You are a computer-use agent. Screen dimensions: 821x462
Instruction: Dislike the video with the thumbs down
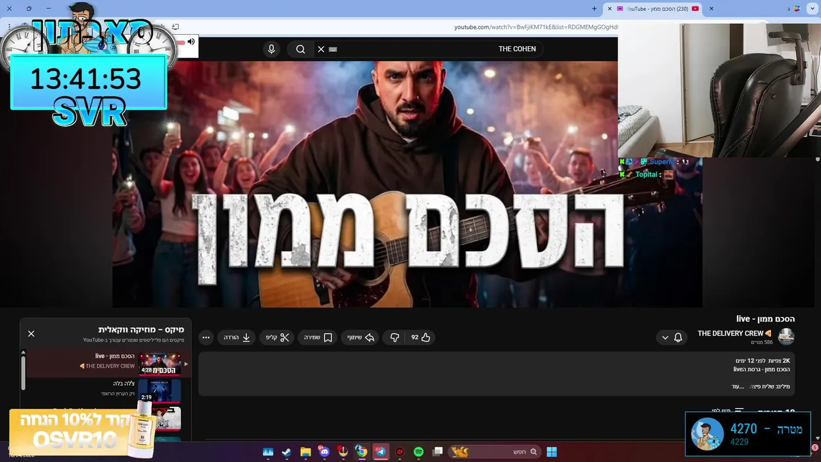(395, 338)
